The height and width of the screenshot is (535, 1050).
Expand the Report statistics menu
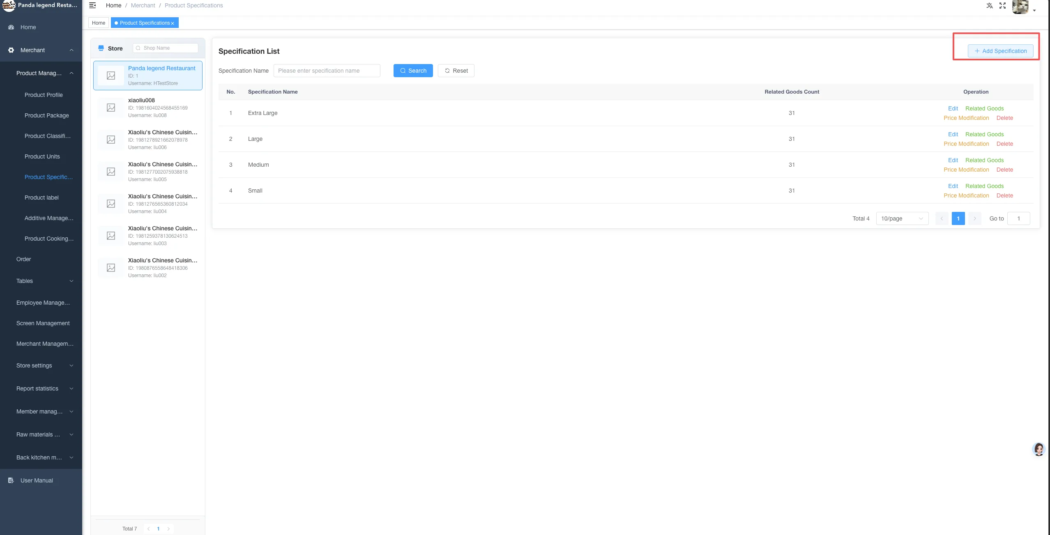click(x=71, y=388)
